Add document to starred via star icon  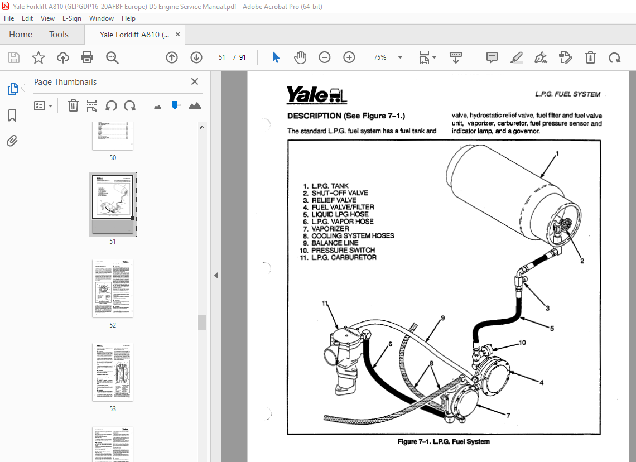coord(38,57)
